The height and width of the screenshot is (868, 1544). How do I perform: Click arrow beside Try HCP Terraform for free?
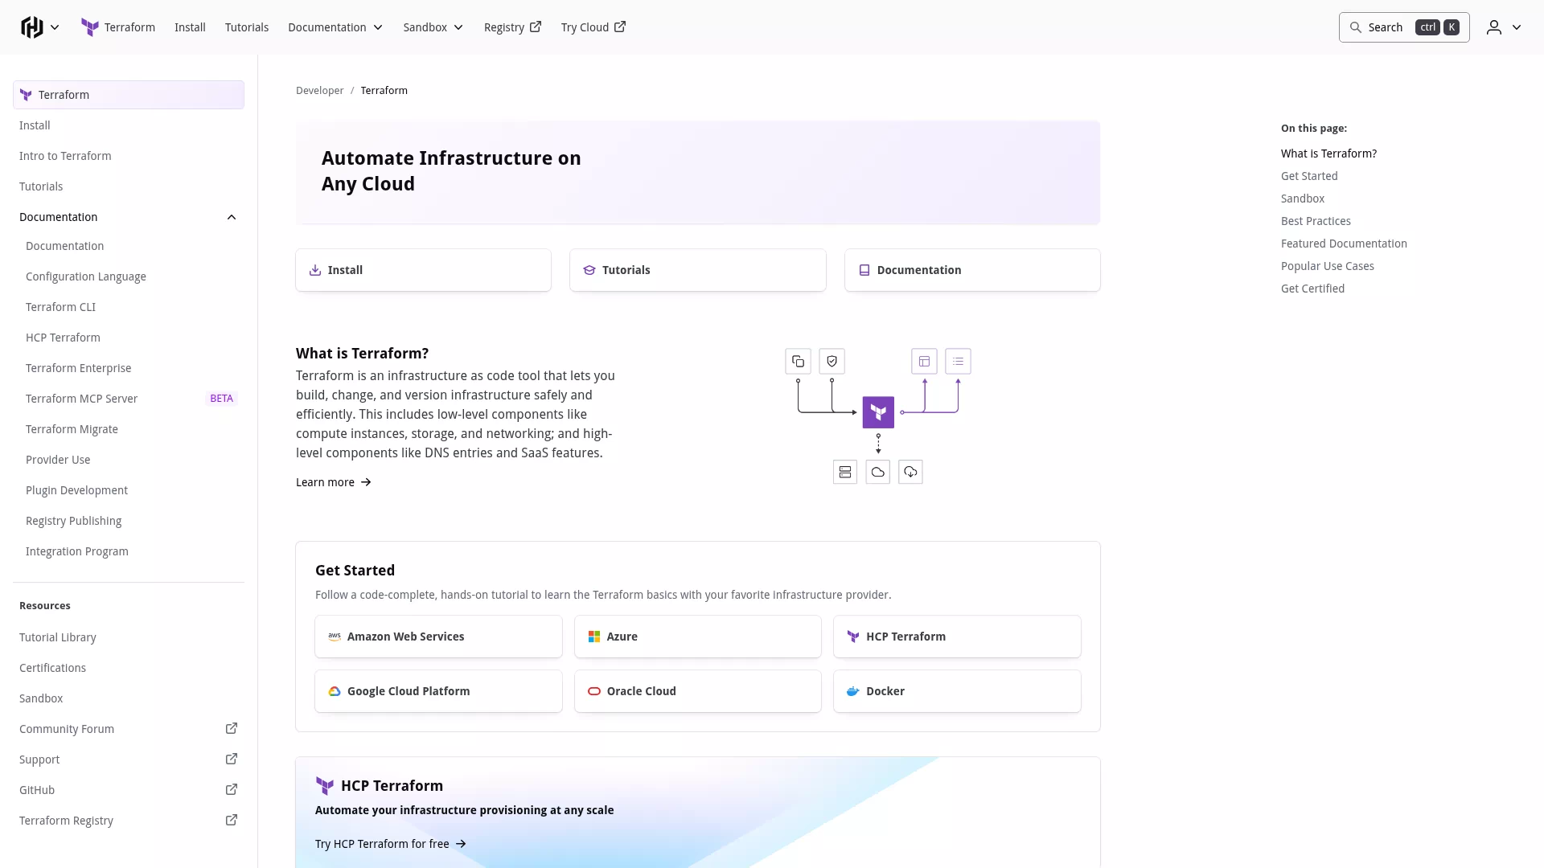(461, 844)
